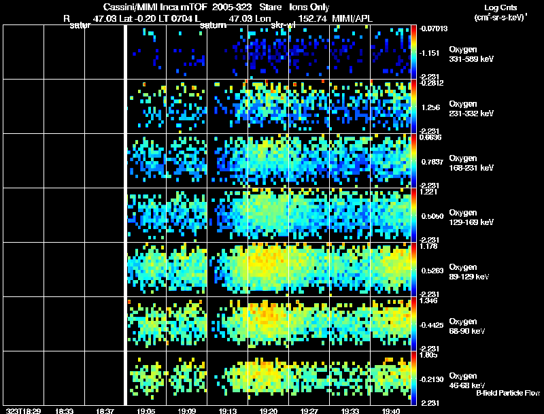Open Oxygen 89-129 keV image at 19:20
The image size is (544, 414).
(268, 269)
